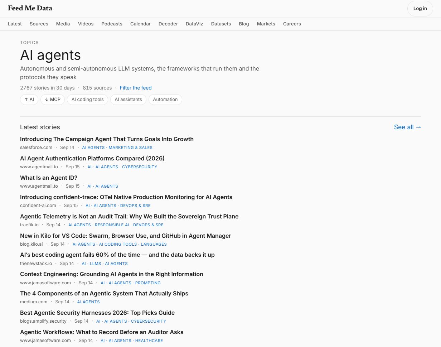
Task: Open Agentic Workflows auditor story headline
Action: click(102, 332)
